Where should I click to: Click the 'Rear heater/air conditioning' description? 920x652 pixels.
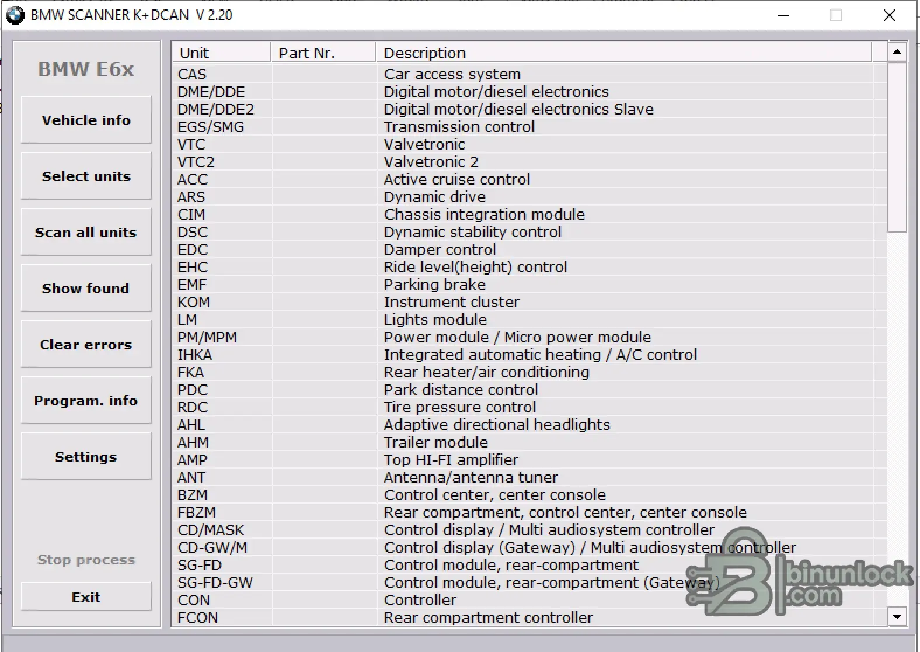pyautogui.click(x=486, y=372)
